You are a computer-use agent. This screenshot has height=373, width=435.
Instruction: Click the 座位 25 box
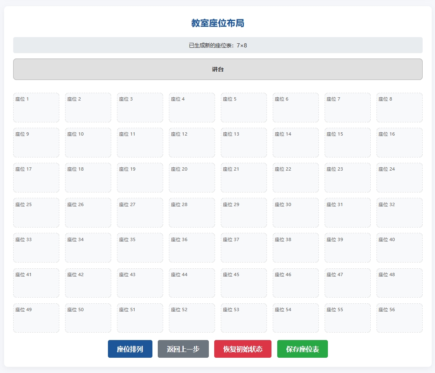(36, 213)
